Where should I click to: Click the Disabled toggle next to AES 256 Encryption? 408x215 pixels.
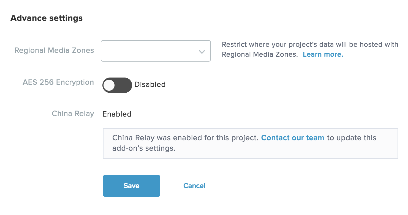[x=117, y=85]
